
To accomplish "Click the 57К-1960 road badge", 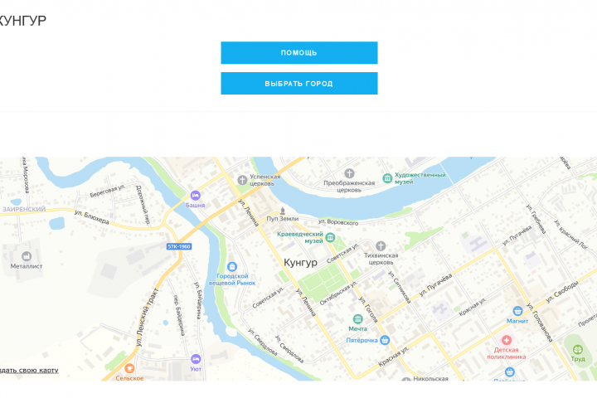I will click(x=179, y=246).
